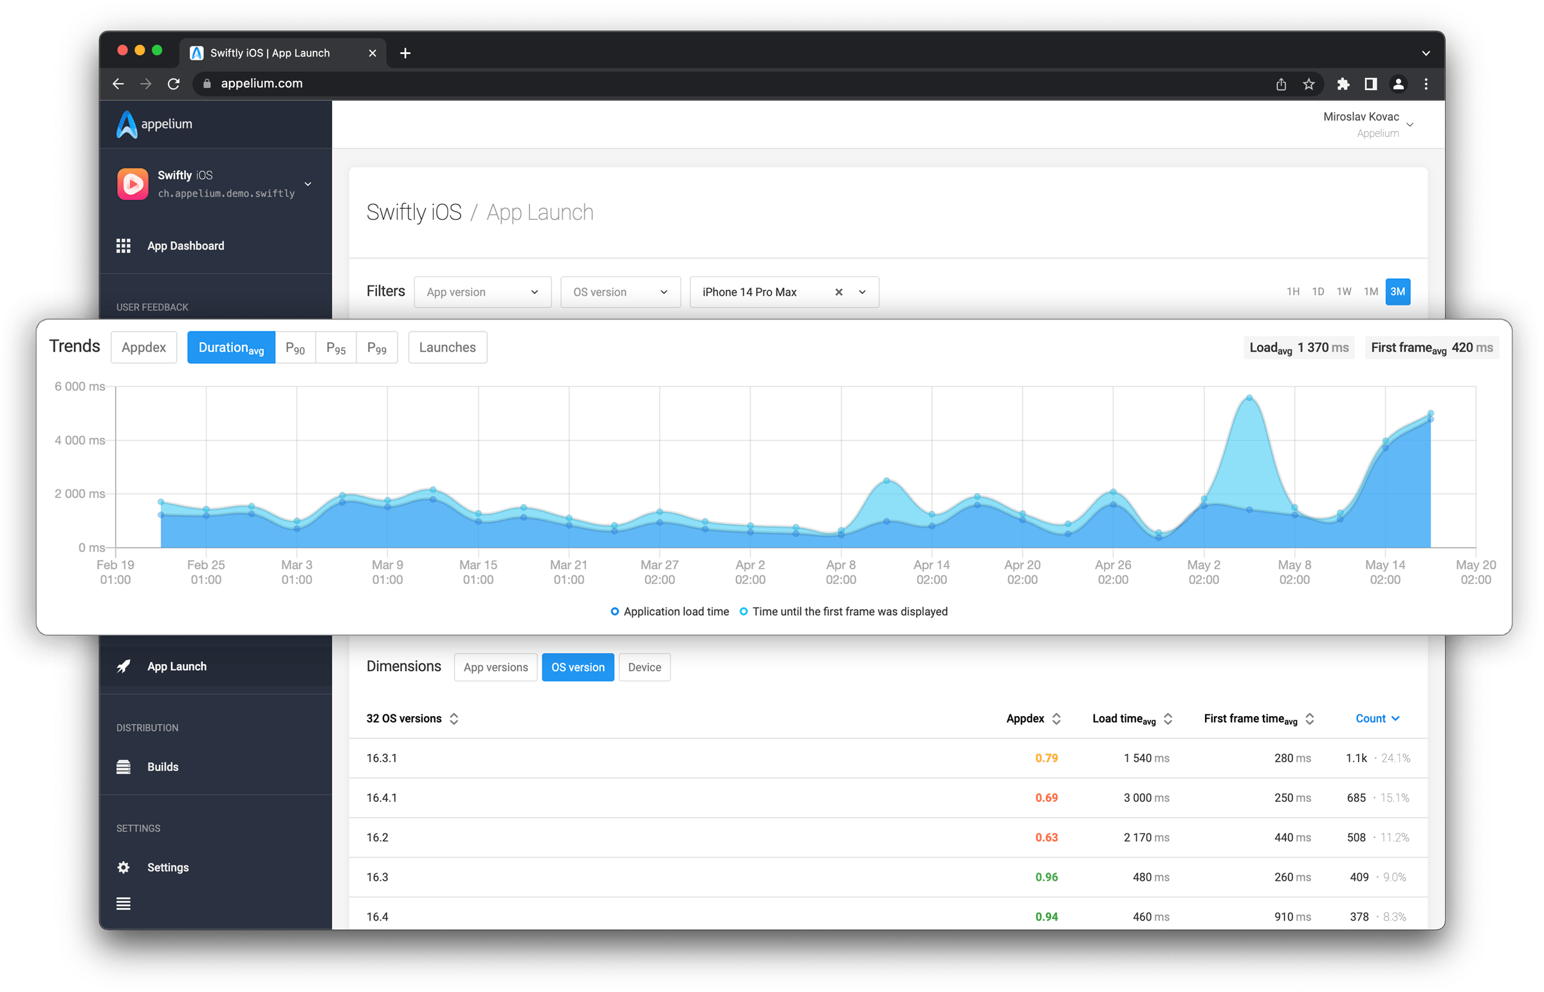Switch Trends to P99
This screenshot has width=1544, height=992.
(x=377, y=347)
